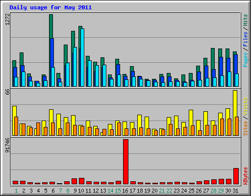
Task: Select the day "11" axis label
Action: [88, 191]
